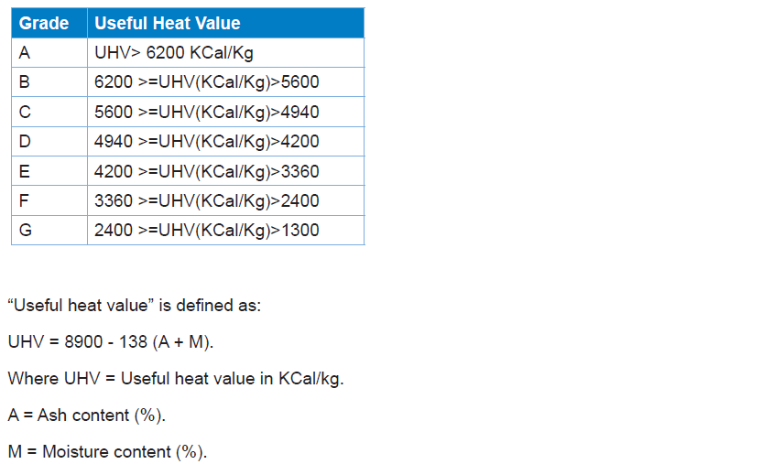Click the cell starting with 2400 >=UHV

click(x=207, y=230)
